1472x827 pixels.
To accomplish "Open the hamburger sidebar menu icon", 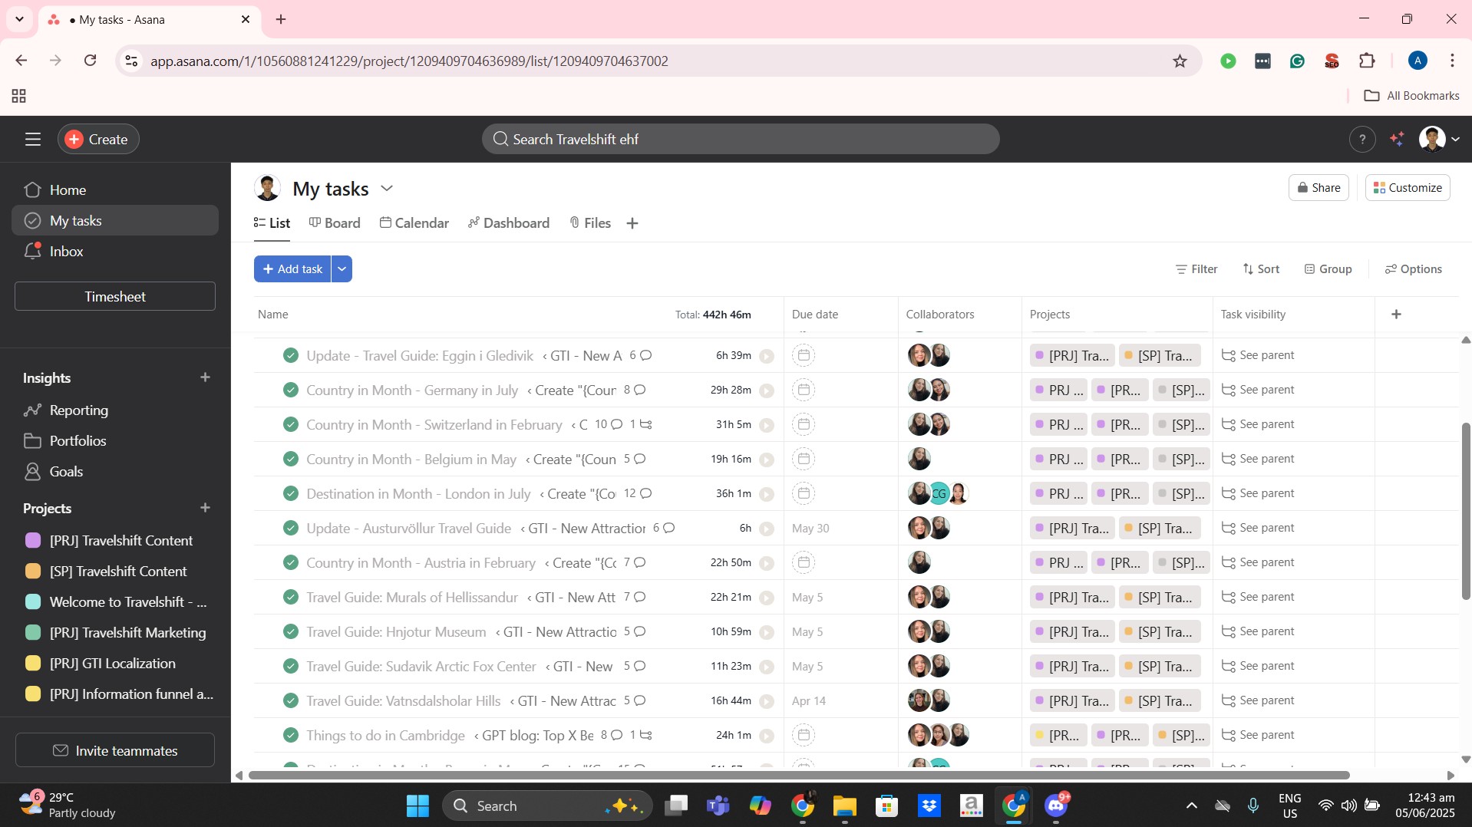I will [x=32, y=139].
